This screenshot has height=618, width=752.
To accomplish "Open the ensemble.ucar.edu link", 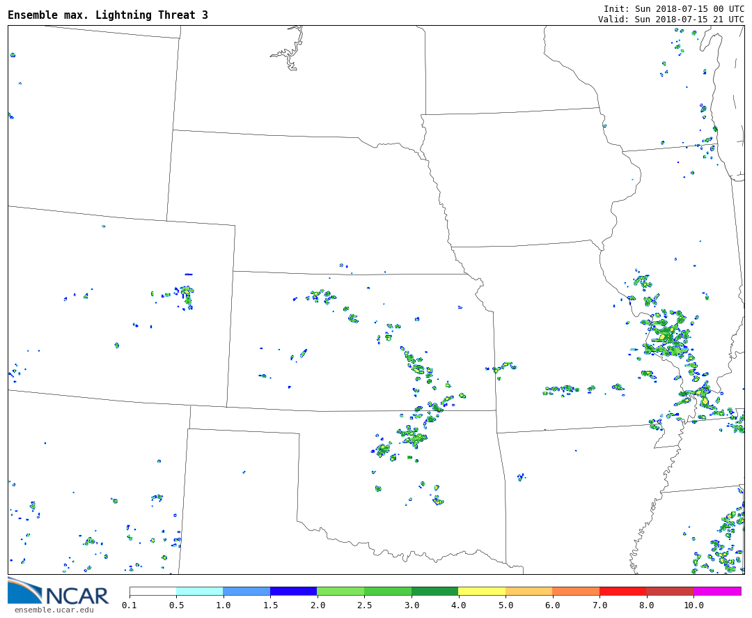I will [x=54, y=610].
